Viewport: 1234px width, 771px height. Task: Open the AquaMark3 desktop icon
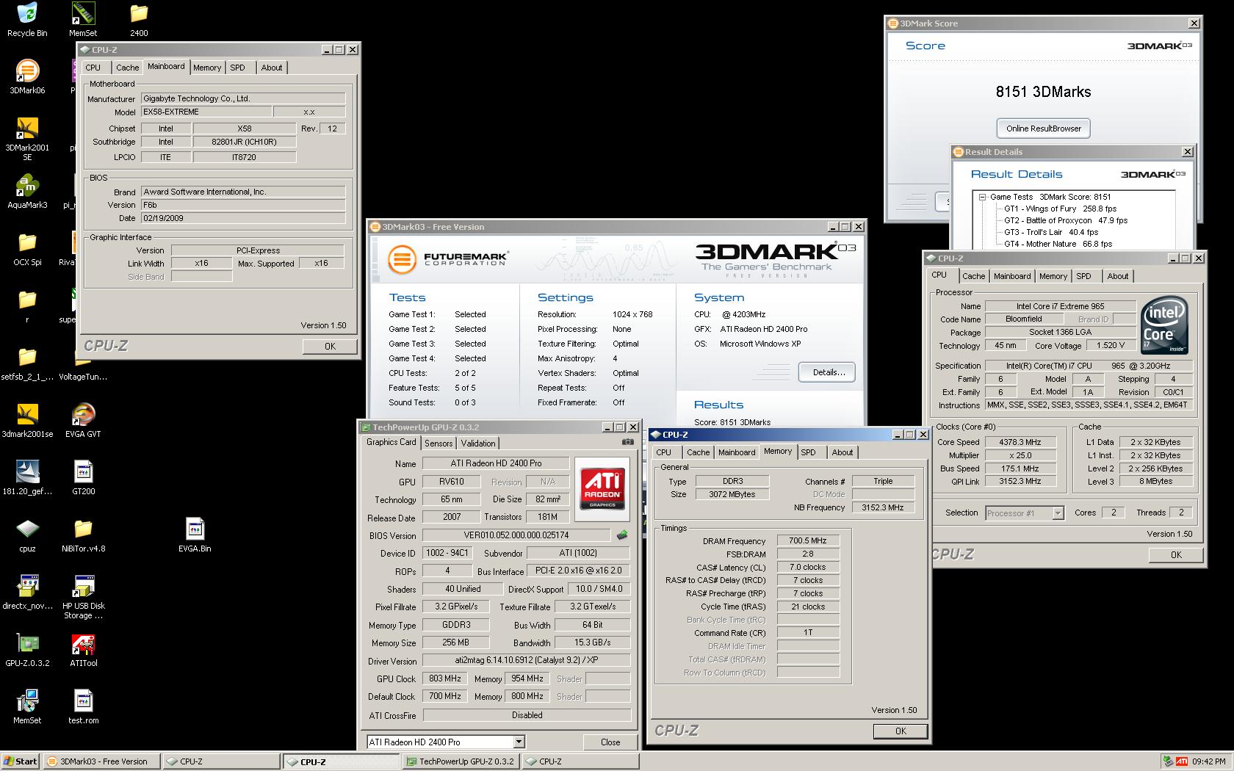27,192
